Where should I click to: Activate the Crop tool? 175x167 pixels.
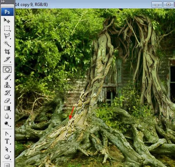(x=7, y=52)
